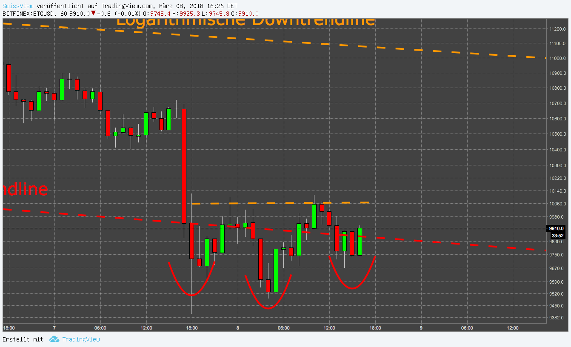Click the day 8 label on time axis
The height and width of the screenshot is (347, 571).
(x=238, y=328)
